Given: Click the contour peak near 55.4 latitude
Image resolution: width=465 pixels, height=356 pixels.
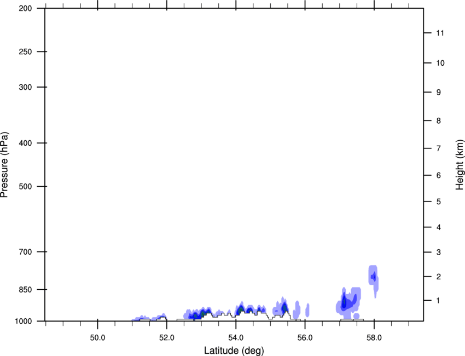Looking at the screenshot, I should pos(284,307).
